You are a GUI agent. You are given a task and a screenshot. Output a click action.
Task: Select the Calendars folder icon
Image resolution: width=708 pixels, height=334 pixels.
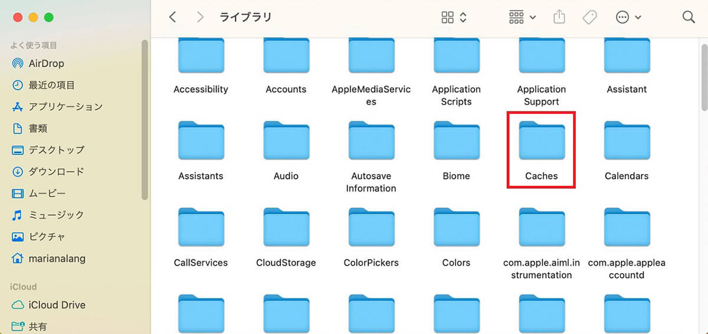coord(627,140)
